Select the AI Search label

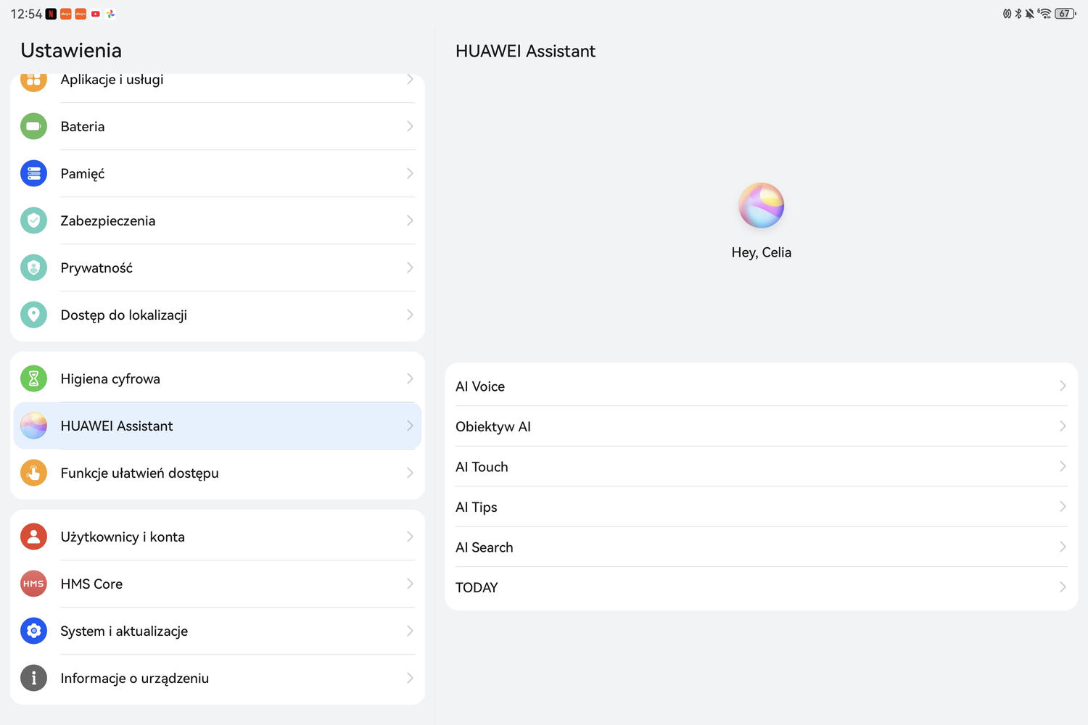pyautogui.click(x=484, y=547)
